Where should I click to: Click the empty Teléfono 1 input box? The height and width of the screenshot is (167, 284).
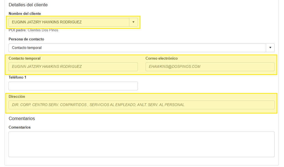click(x=73, y=86)
